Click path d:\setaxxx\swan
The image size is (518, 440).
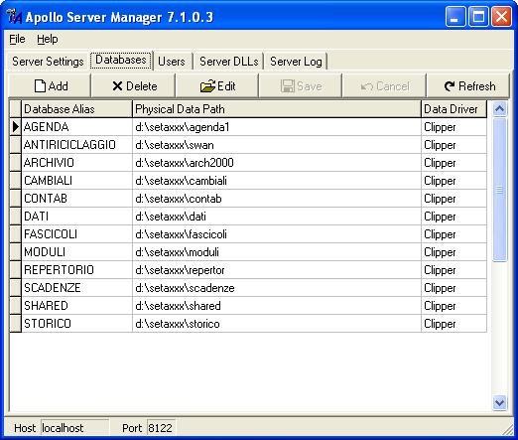tap(277, 145)
